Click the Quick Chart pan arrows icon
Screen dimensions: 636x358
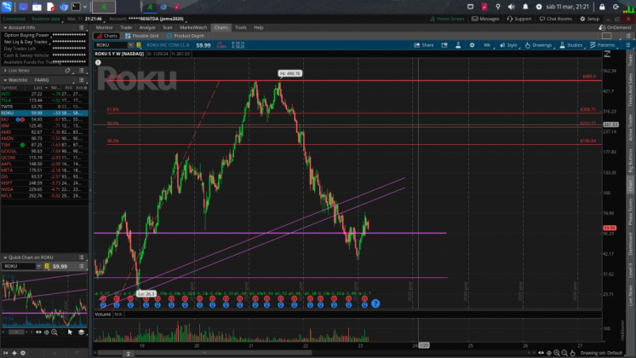pyautogui.click(x=38, y=332)
